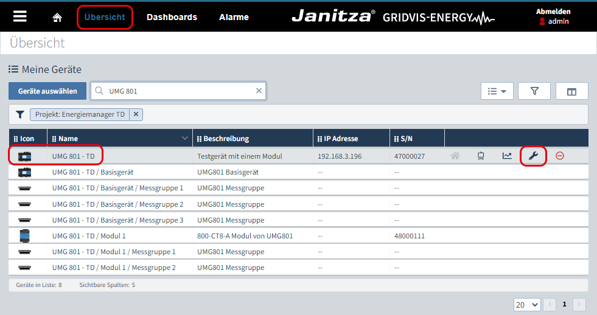Sort by the IP Adresse column header
The image size is (597, 315).
(x=341, y=139)
